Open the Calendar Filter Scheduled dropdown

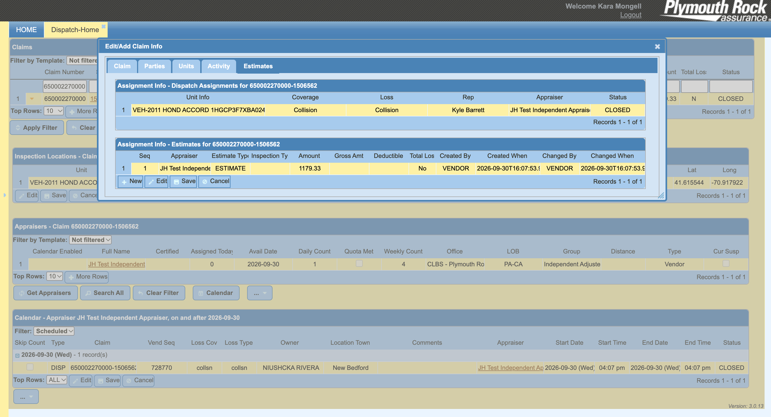click(x=54, y=331)
